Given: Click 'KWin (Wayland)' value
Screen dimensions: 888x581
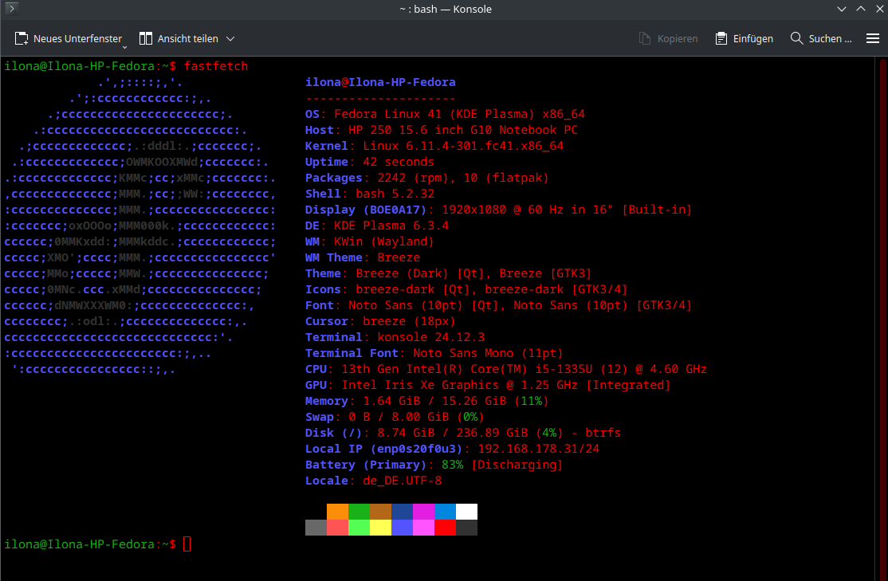Looking at the screenshot, I should click(384, 241).
